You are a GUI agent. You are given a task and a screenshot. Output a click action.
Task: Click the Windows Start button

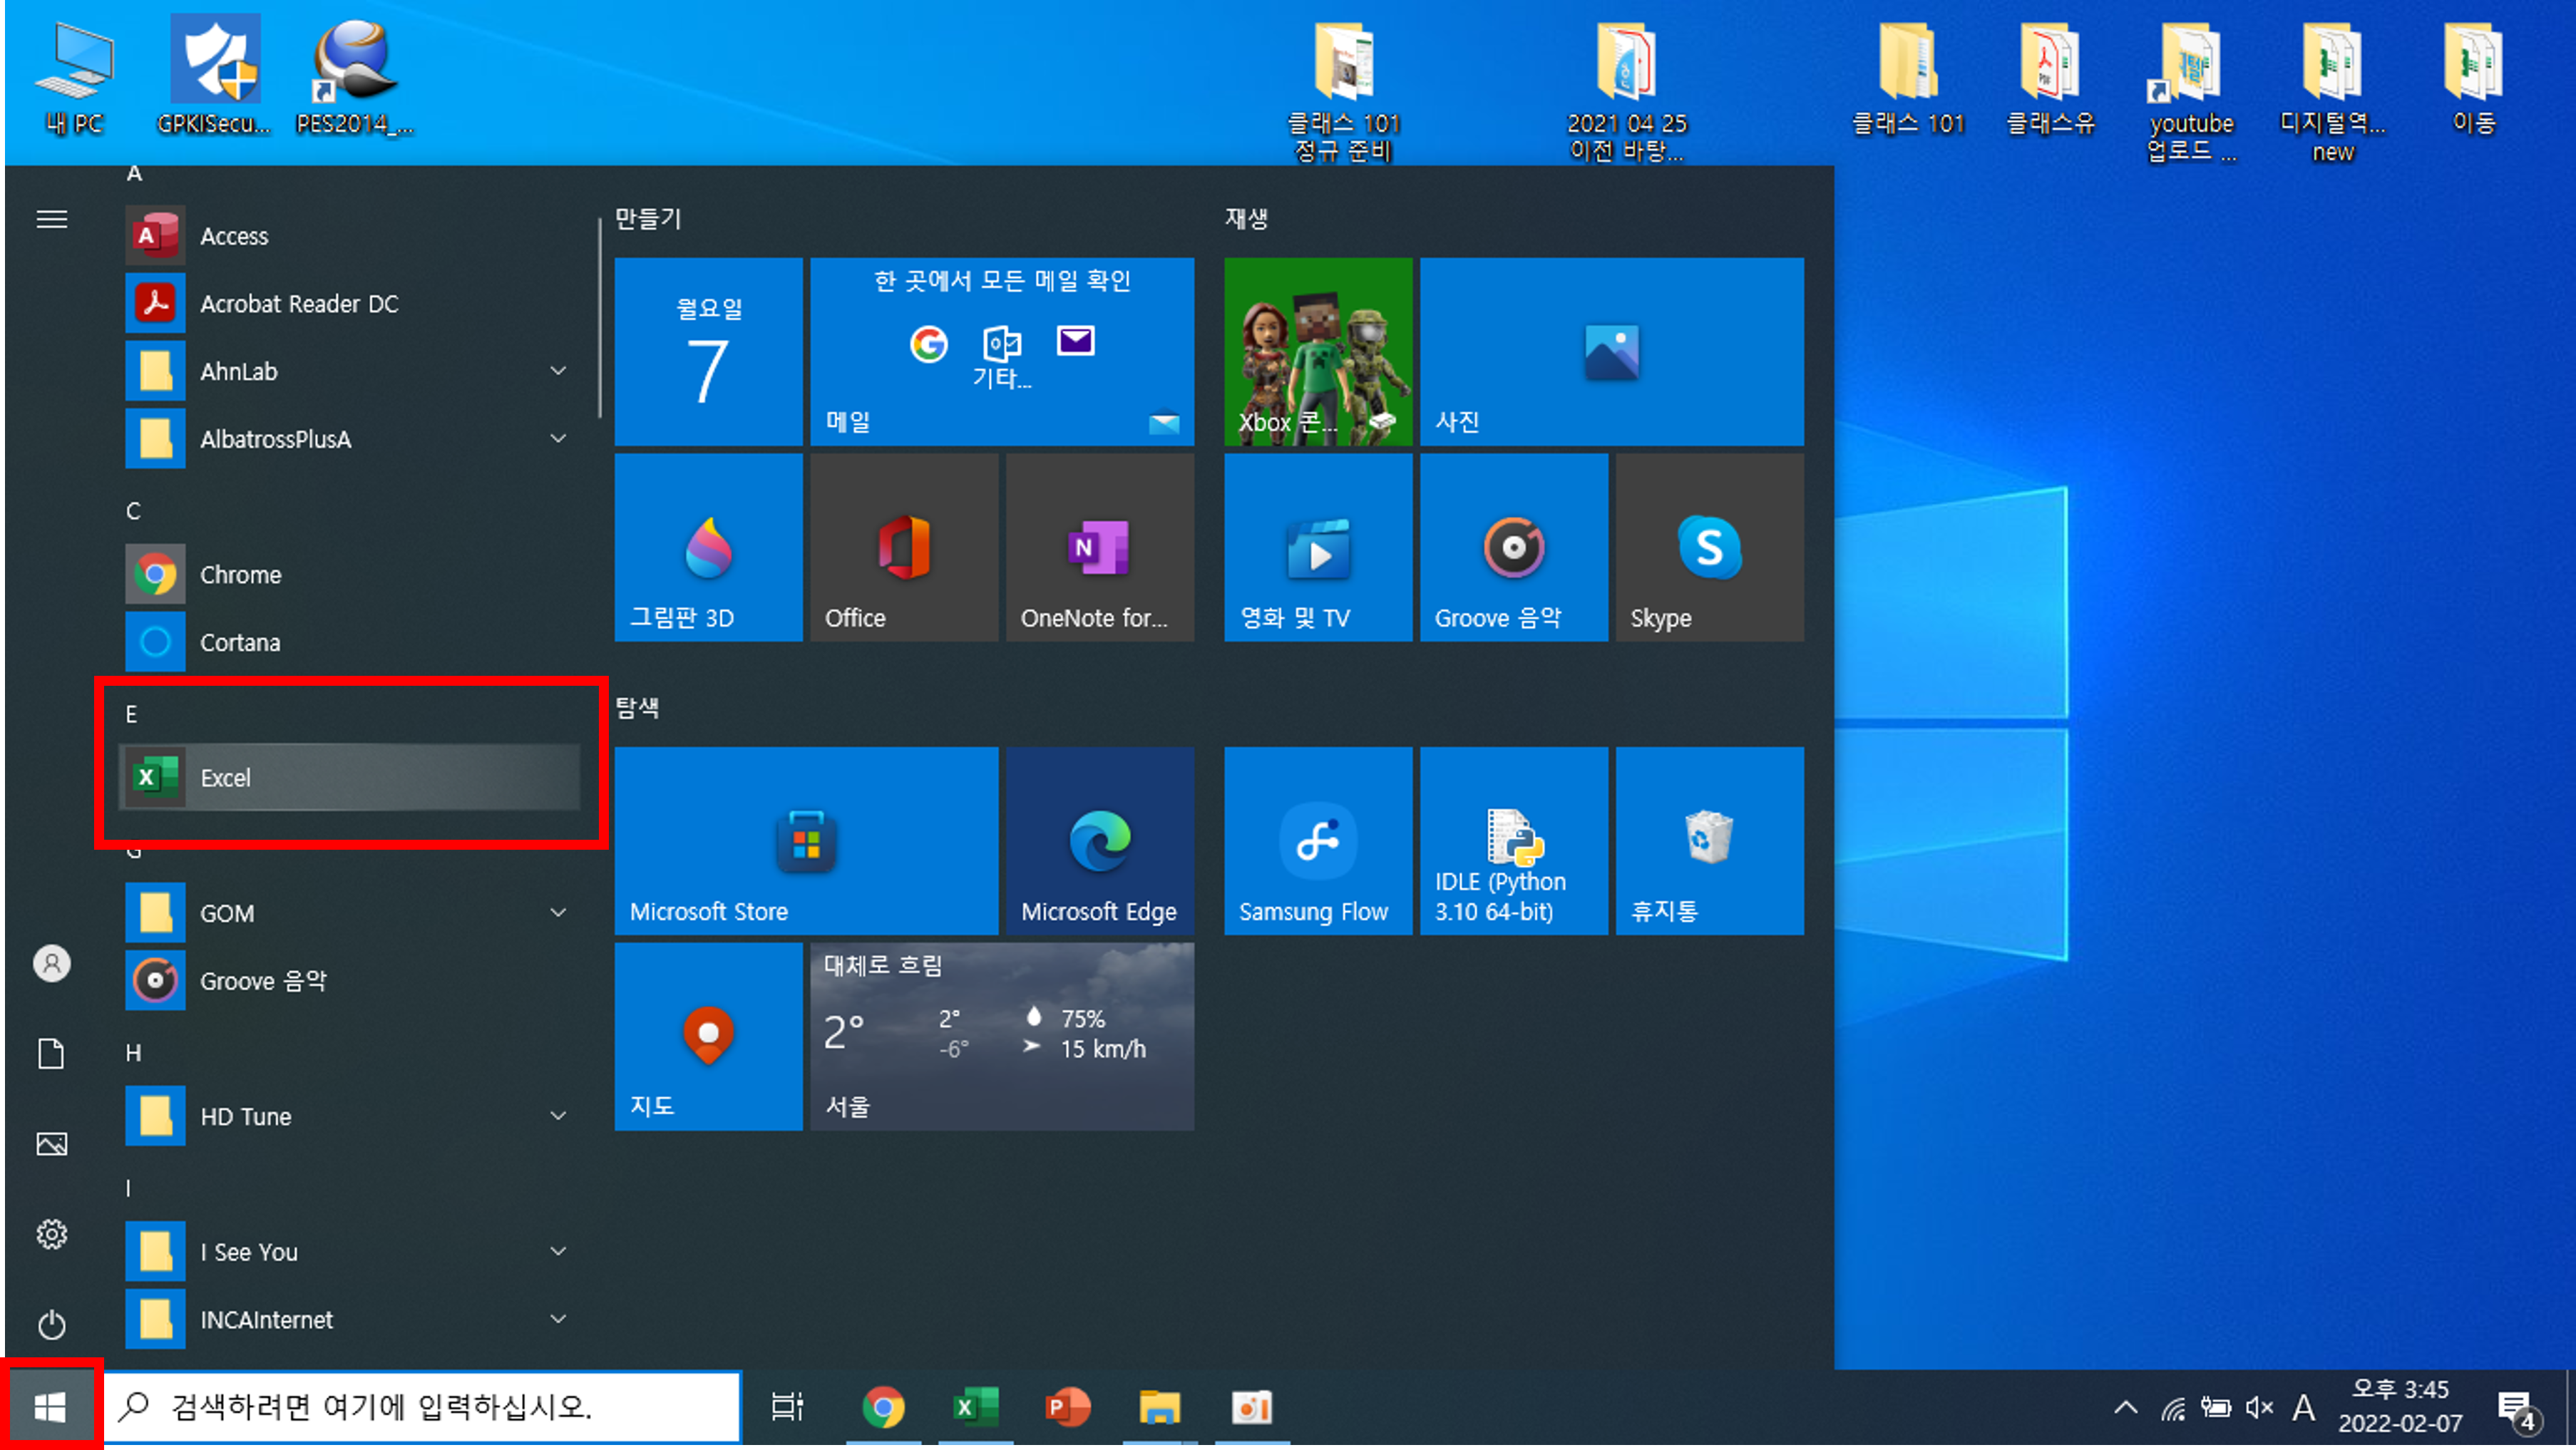[50, 1408]
